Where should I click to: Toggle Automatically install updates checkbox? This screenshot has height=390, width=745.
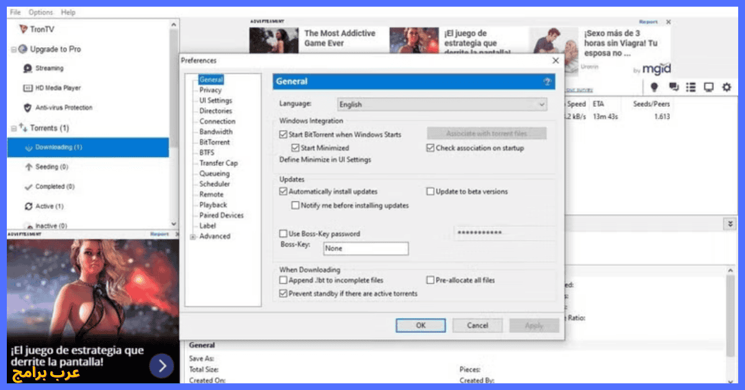[x=284, y=192]
